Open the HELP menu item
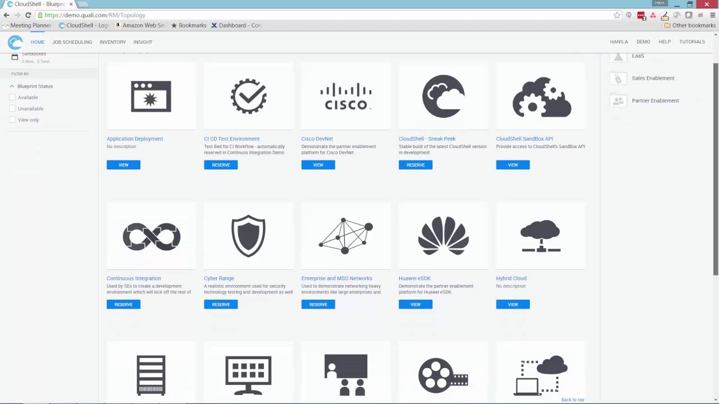Viewport: 719px width, 404px height. click(x=665, y=42)
